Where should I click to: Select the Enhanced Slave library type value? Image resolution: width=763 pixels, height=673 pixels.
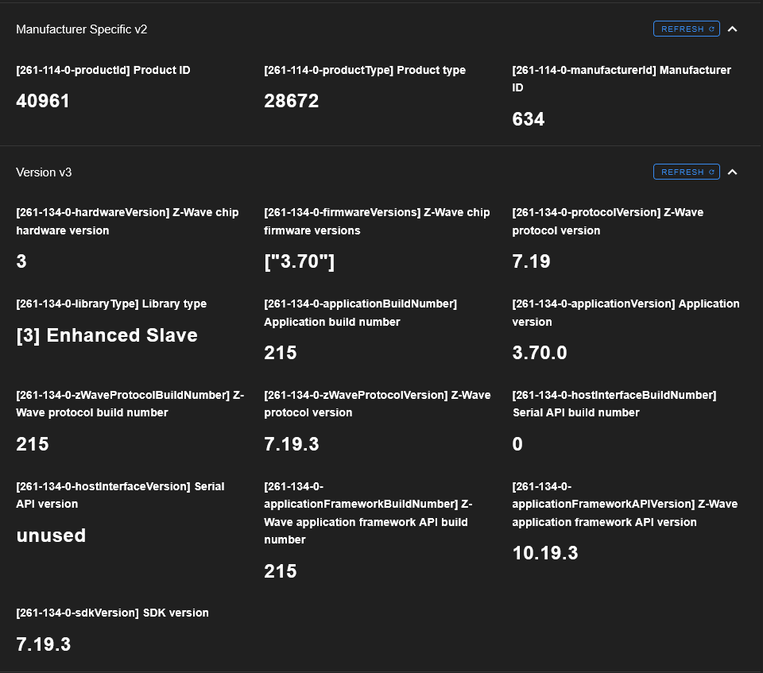(107, 335)
